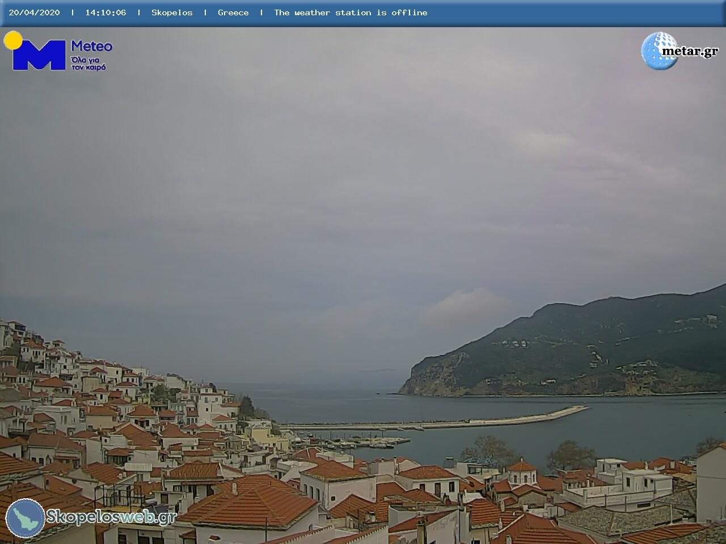726x544 pixels.
Task: Click the Greece label in header
Action: [233, 12]
